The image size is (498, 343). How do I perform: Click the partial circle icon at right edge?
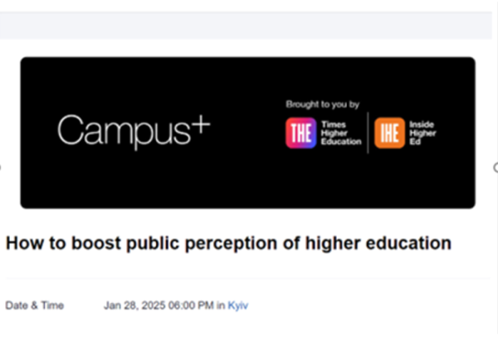click(x=495, y=168)
